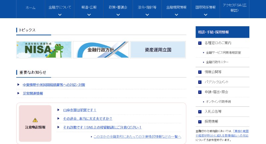This screenshot has height=144, width=266.
Task: Open the 報道・広報 menu
Action: (x=89, y=7)
